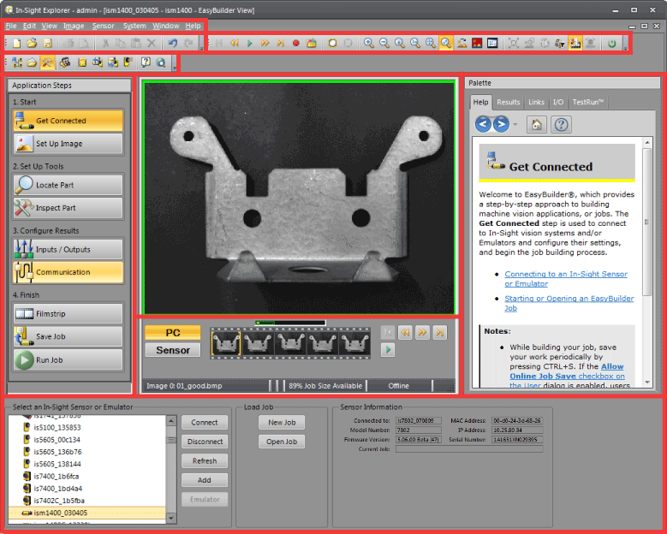The width and height of the screenshot is (667, 534).
Task: Click the filmstrip progress bar above the thumbnails
Action: click(x=290, y=323)
